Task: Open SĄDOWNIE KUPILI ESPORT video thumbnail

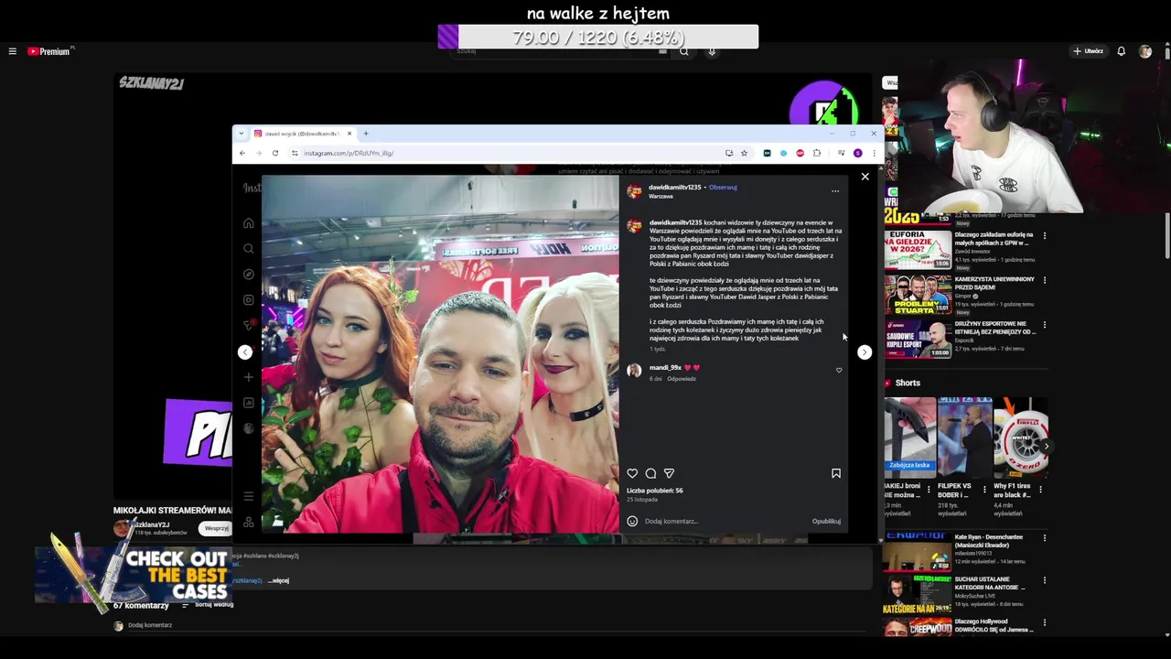Action: pos(918,339)
